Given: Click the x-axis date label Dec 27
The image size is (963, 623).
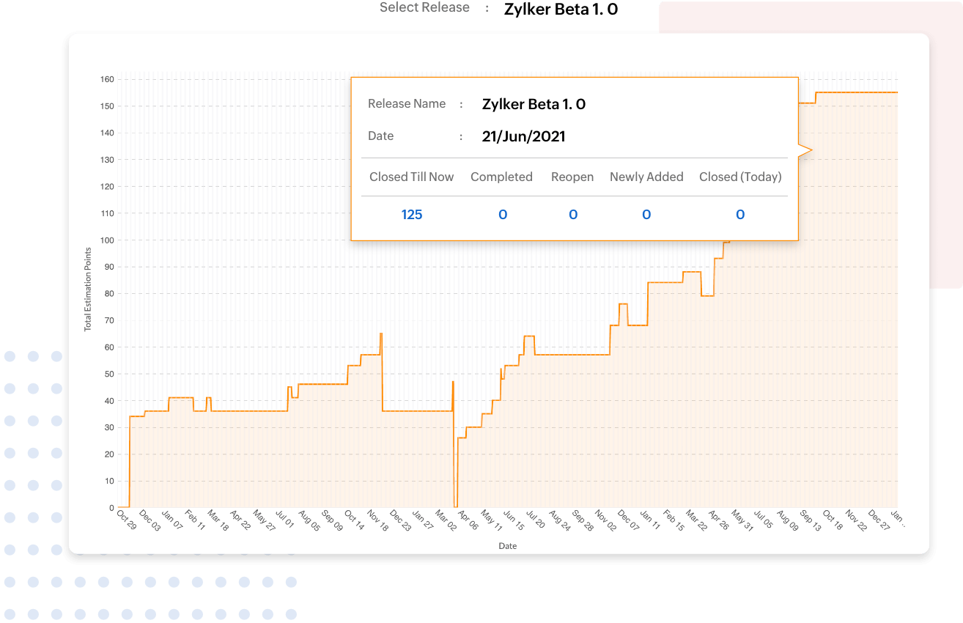Looking at the screenshot, I should click(880, 520).
